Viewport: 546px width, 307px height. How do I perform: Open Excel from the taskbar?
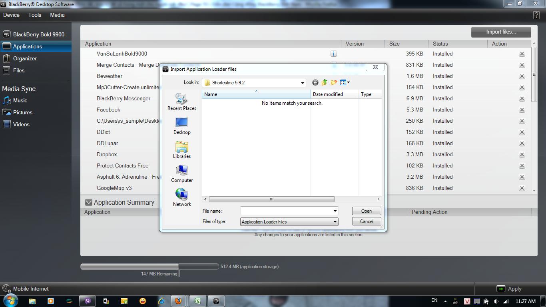(197, 301)
